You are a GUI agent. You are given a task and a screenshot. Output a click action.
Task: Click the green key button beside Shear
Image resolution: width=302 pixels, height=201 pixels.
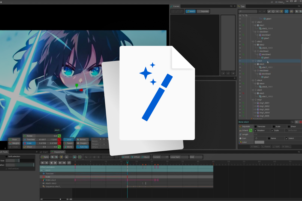pos(59,147)
